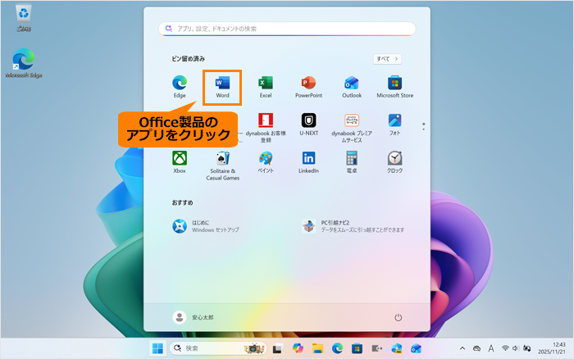
Task: Open Edge from the pinned apps
Action: [180, 87]
